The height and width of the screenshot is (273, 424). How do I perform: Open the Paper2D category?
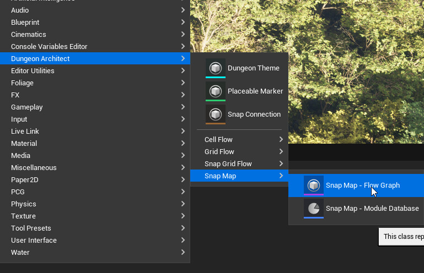point(95,179)
